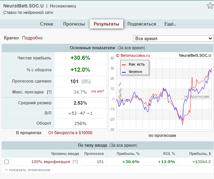This screenshot has height=179, width=214.
Task: Click the [?] help next to Макс. просадка
Action: pos(49,92)
